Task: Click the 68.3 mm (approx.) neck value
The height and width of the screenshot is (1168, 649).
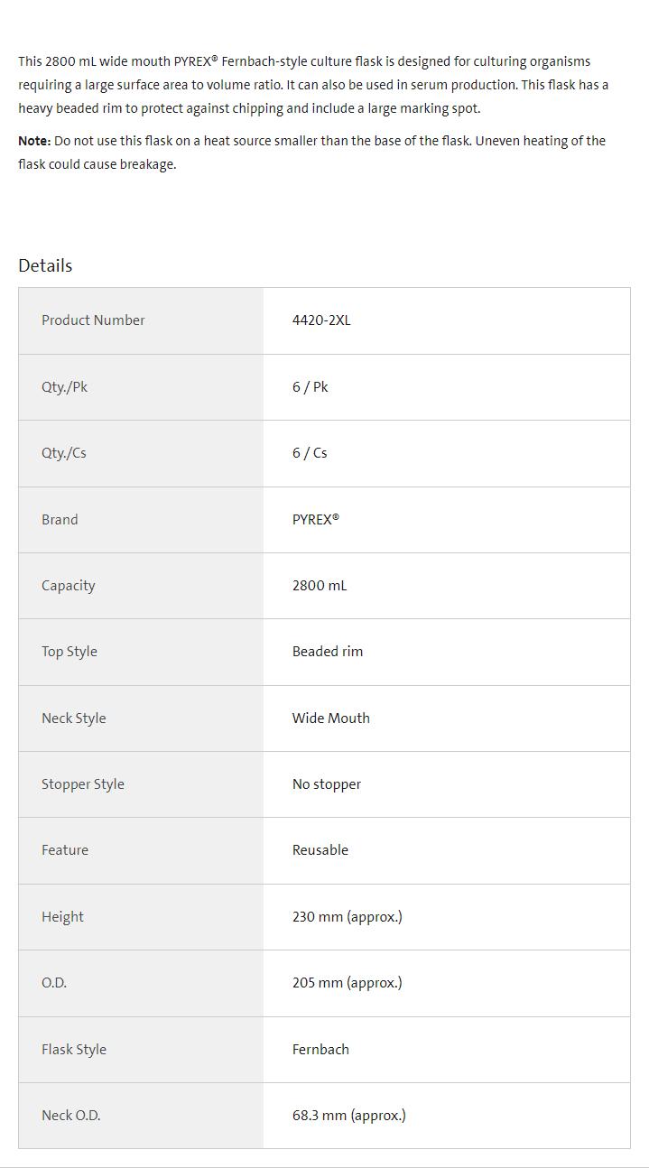Action: pos(348,1116)
